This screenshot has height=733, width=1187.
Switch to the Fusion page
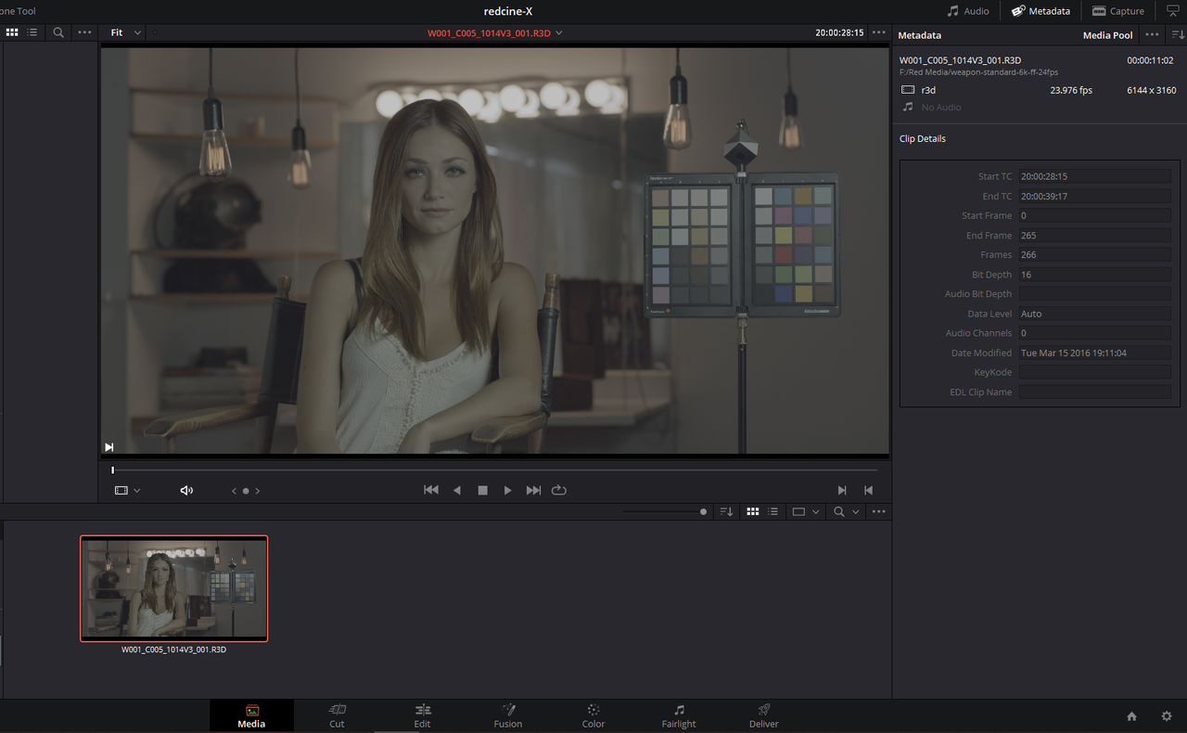tap(507, 715)
